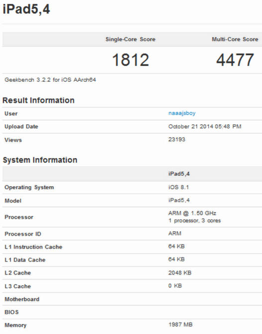262x334 pixels.
Task: Open the naaajsboy user profile link
Action: (x=182, y=113)
